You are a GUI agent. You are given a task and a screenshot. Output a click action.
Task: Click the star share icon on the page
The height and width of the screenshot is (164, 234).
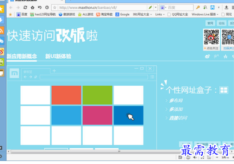[x=225, y=57]
